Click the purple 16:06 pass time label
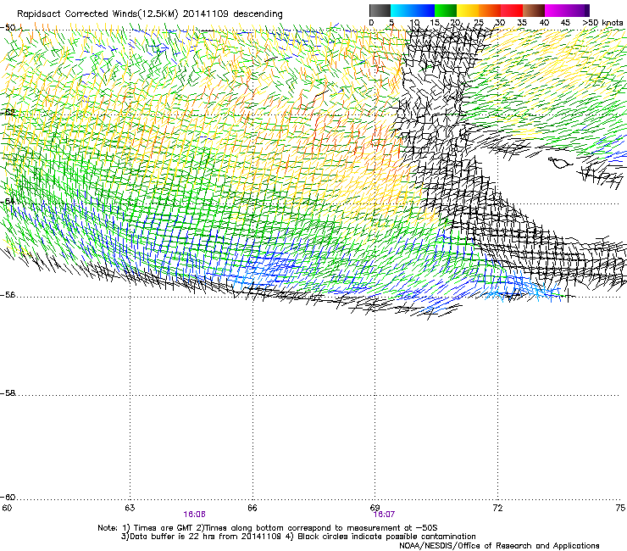Image resolution: width=627 pixels, height=551 pixels. pyautogui.click(x=194, y=515)
